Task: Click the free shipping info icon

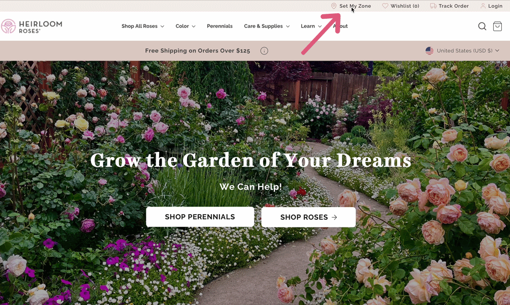Action: pos(264,50)
